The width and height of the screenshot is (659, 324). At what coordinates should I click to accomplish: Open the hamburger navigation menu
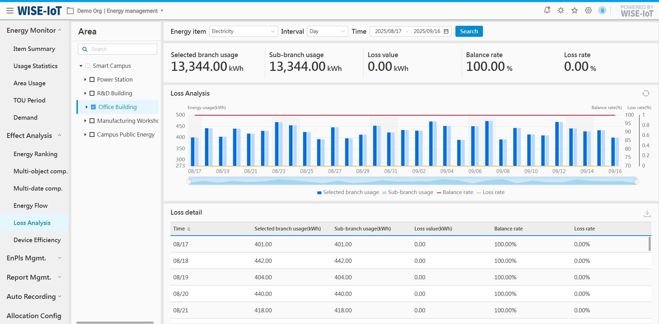tap(10, 11)
